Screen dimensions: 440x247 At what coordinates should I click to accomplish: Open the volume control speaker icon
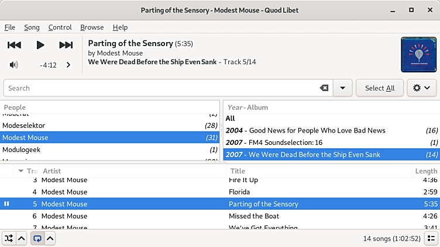pyautogui.click(x=14, y=65)
